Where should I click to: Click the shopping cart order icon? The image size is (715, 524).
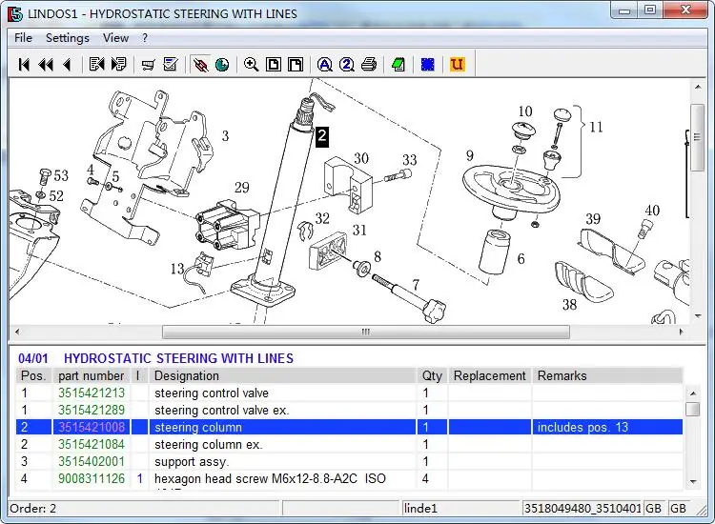(149, 65)
